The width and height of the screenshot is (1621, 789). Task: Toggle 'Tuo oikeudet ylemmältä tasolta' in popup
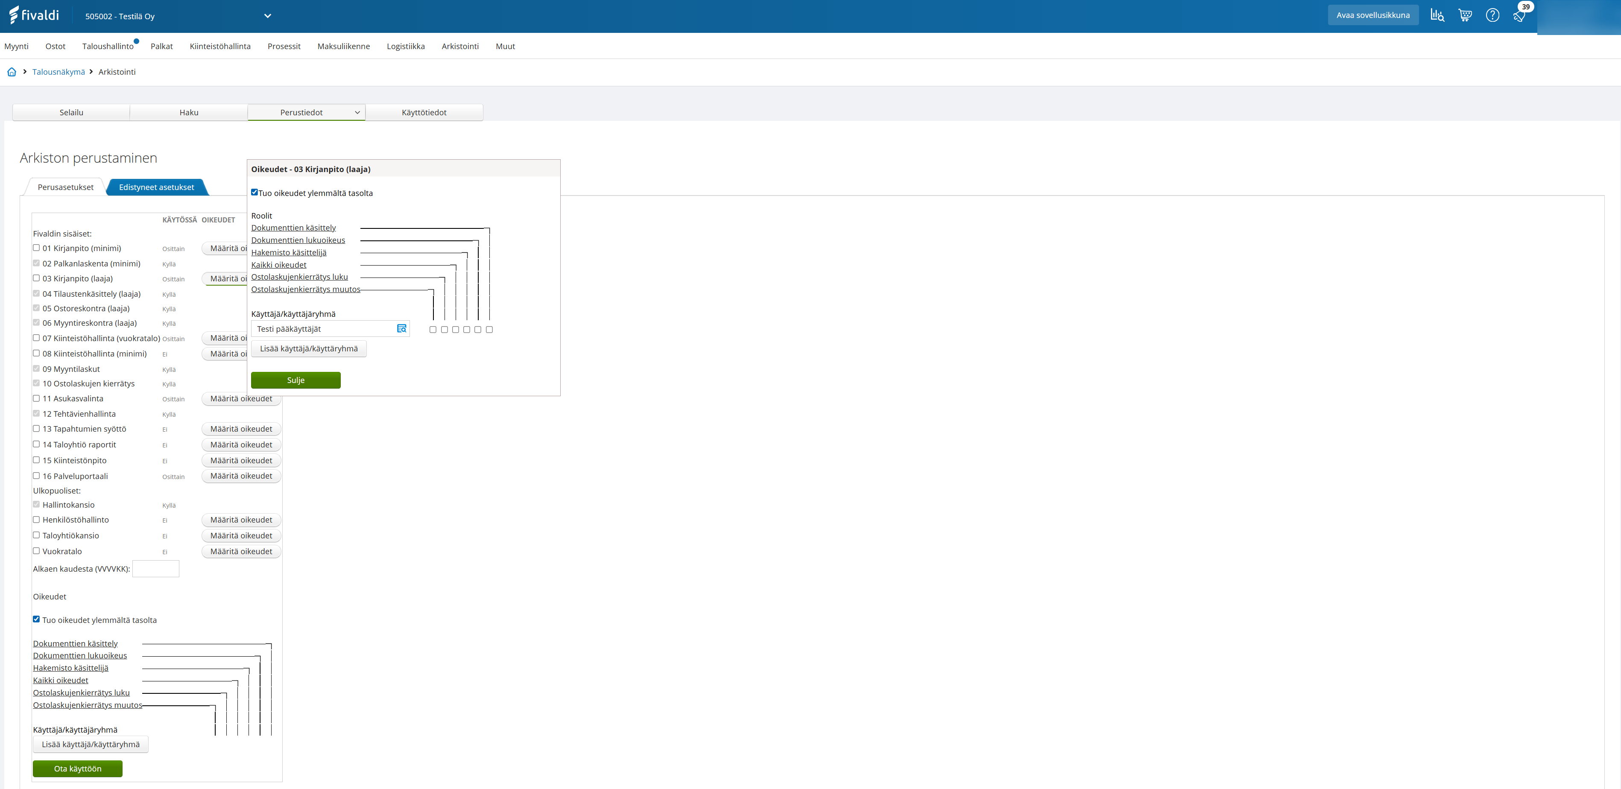(254, 193)
